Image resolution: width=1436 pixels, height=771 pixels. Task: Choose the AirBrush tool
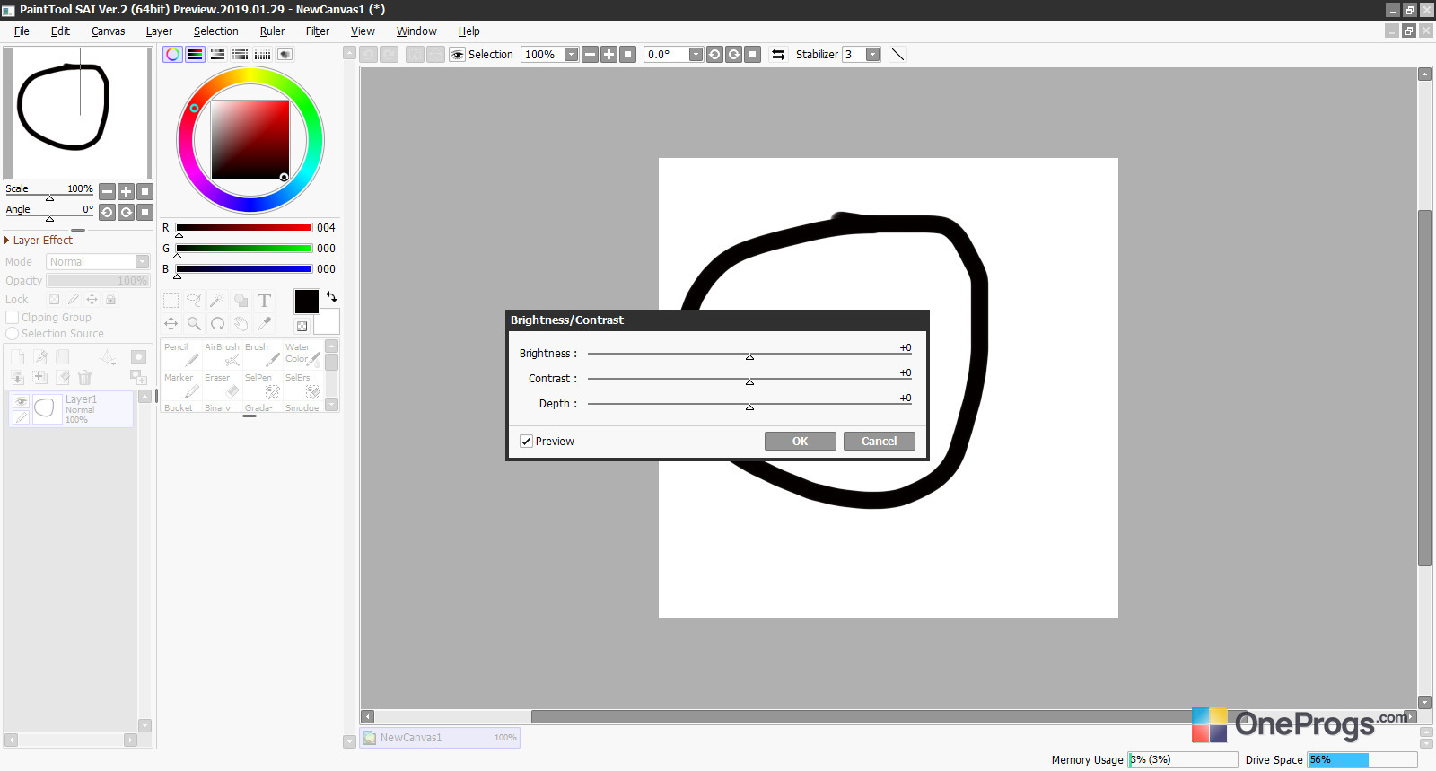pos(223,355)
